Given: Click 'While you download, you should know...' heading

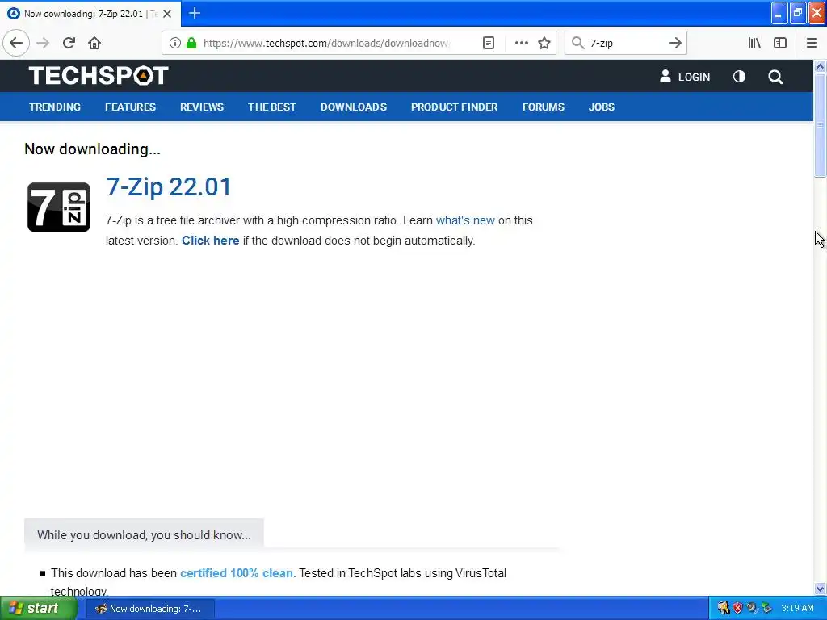Looking at the screenshot, I should tap(144, 535).
